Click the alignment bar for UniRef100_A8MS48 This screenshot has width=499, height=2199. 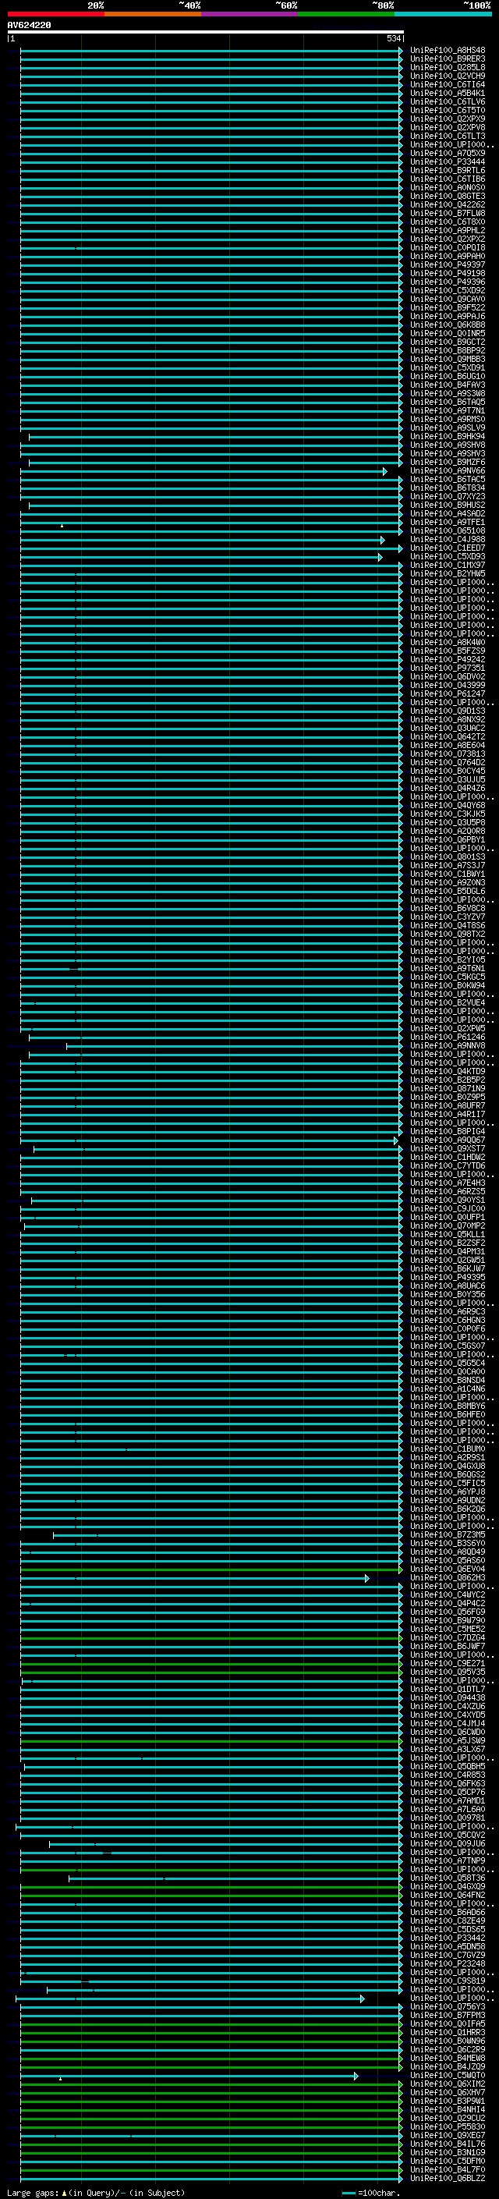[211, 51]
